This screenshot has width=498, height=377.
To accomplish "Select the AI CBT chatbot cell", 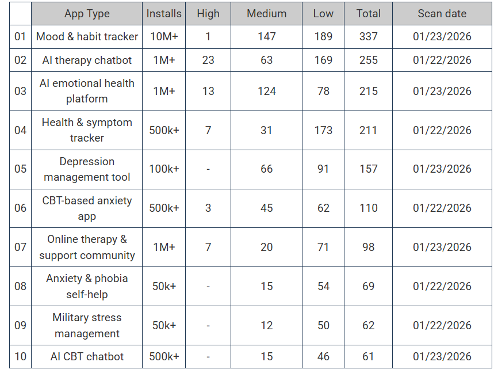I will (x=87, y=357).
